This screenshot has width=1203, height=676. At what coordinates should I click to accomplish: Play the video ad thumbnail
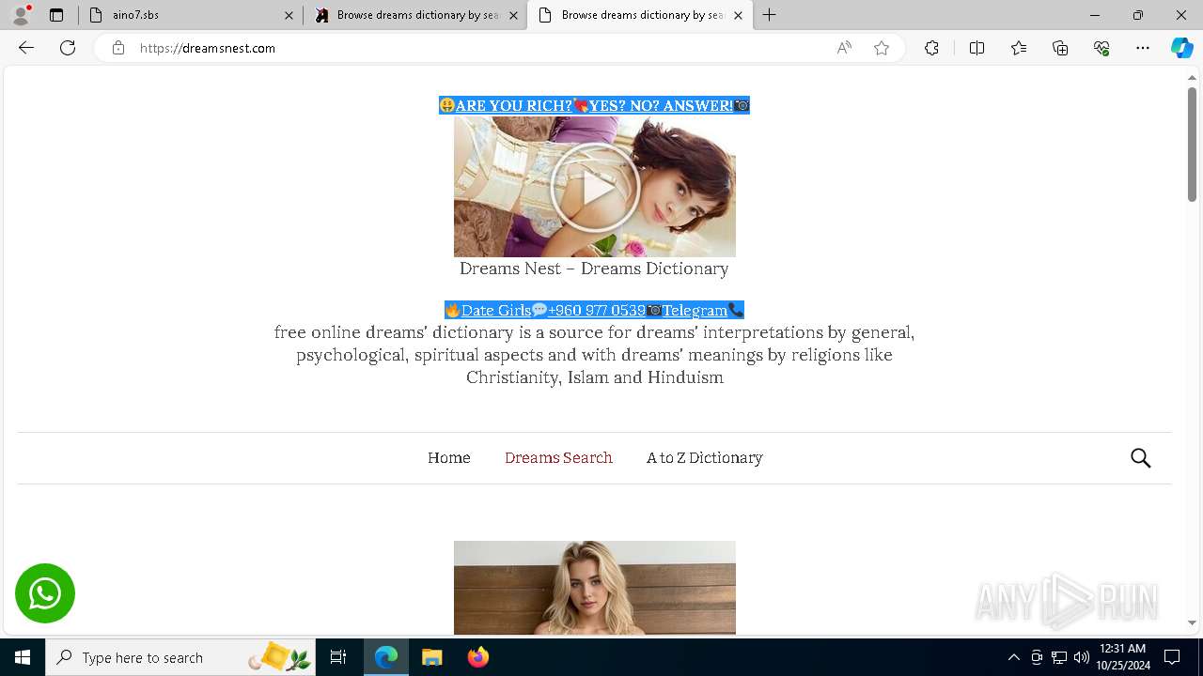point(595,187)
